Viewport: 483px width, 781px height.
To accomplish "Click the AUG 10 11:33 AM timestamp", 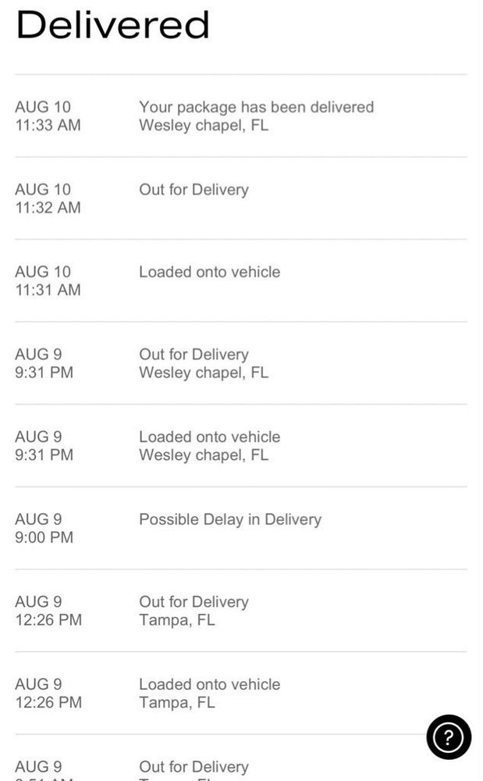I will coord(48,116).
